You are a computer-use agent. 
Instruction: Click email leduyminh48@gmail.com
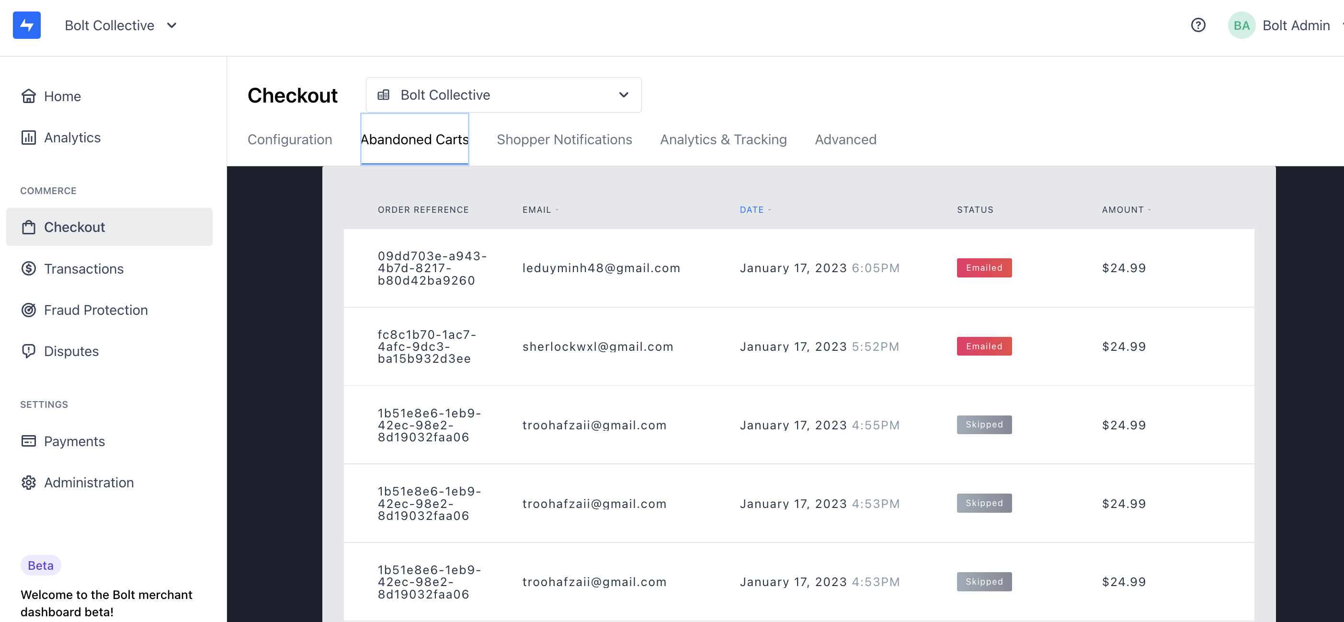[x=601, y=268]
